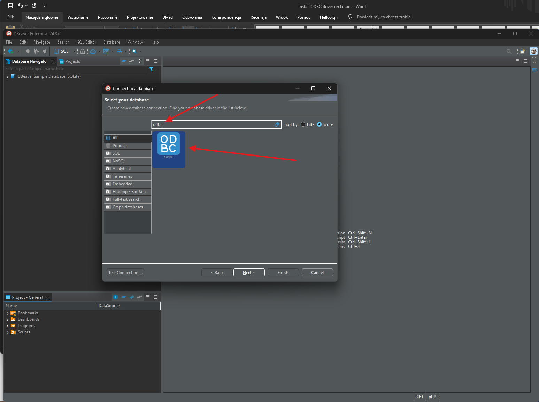Click the Open Perspective icon top right

[523, 51]
